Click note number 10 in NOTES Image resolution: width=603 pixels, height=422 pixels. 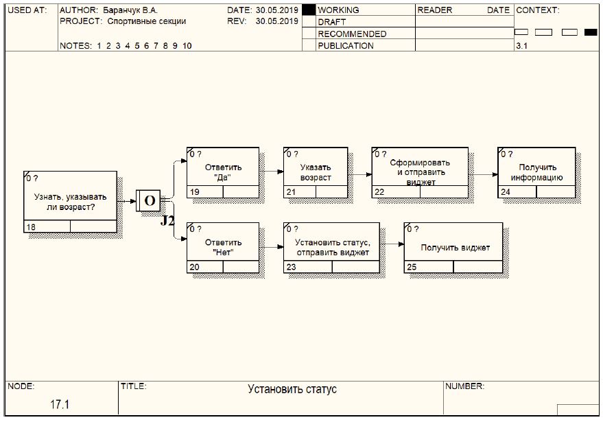(x=187, y=46)
